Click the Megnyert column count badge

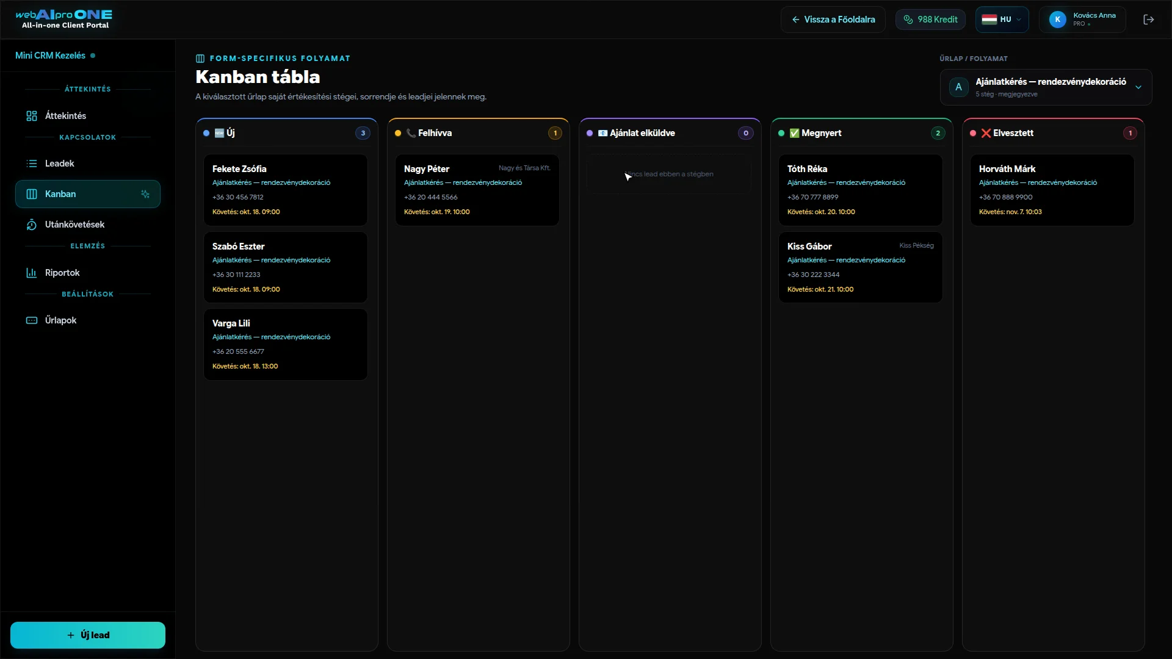938,133
